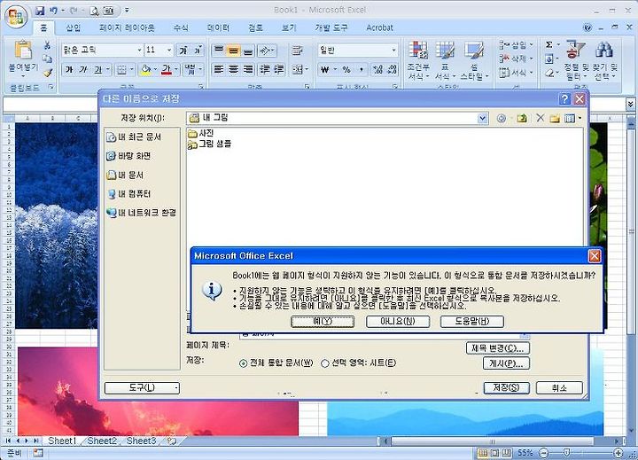
Task: Open Customize Quick Access Toolbar arrow
Action: (x=128, y=11)
